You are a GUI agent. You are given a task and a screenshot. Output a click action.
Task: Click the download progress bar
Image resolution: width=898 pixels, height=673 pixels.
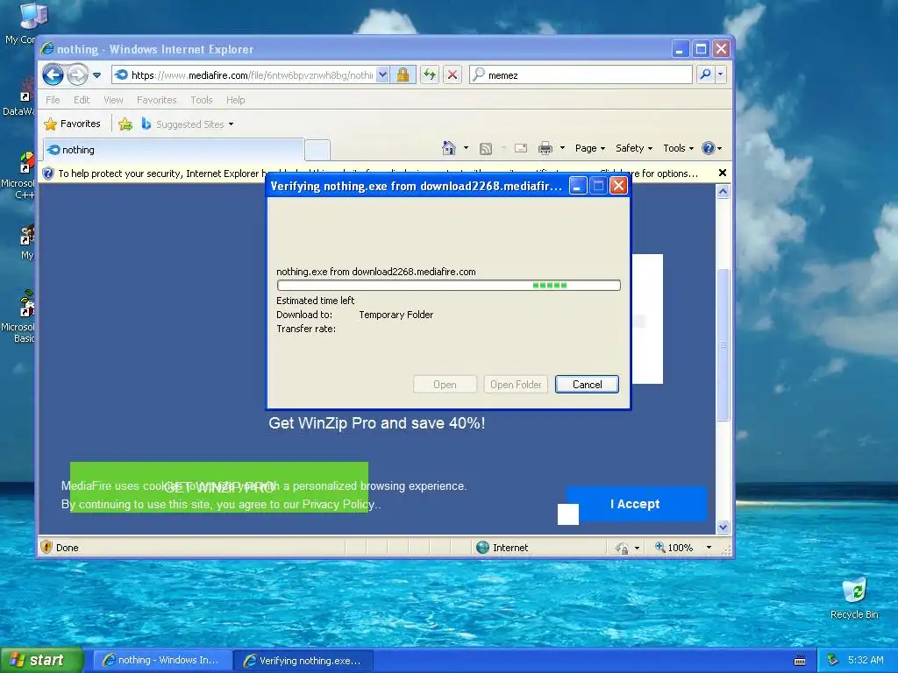point(448,285)
